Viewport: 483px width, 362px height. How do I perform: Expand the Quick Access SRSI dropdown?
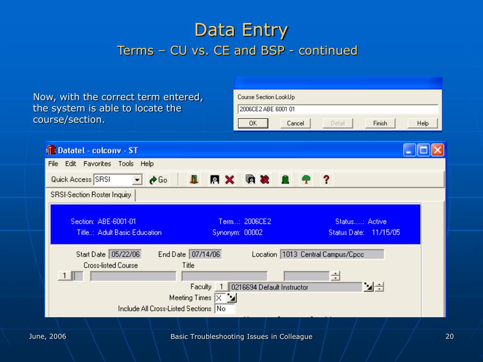pos(137,180)
